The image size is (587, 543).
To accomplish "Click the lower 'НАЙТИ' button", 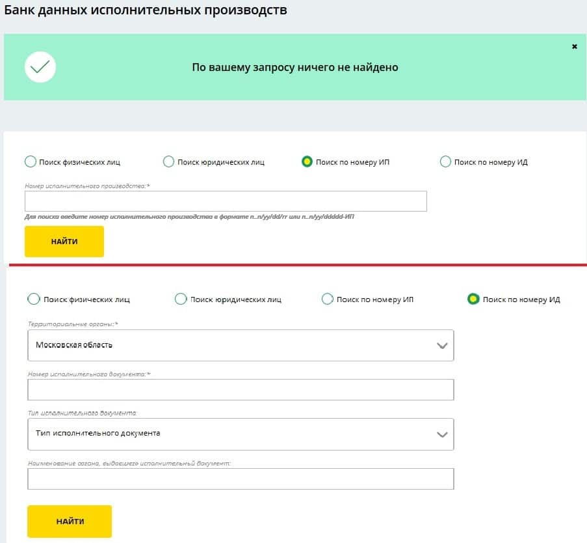I will (70, 522).
